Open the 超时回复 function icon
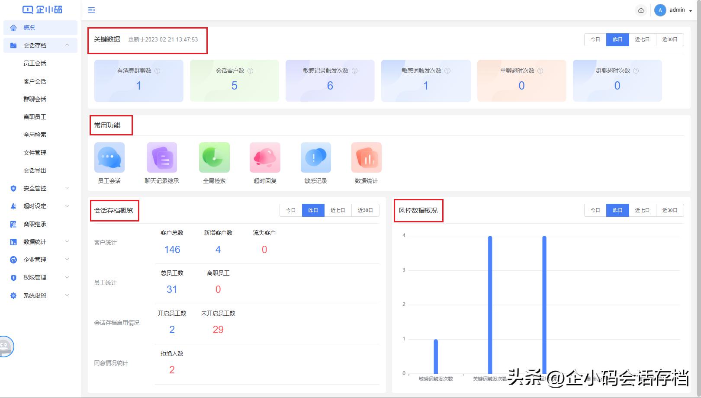Viewport: 701px width, 398px height. (264, 157)
